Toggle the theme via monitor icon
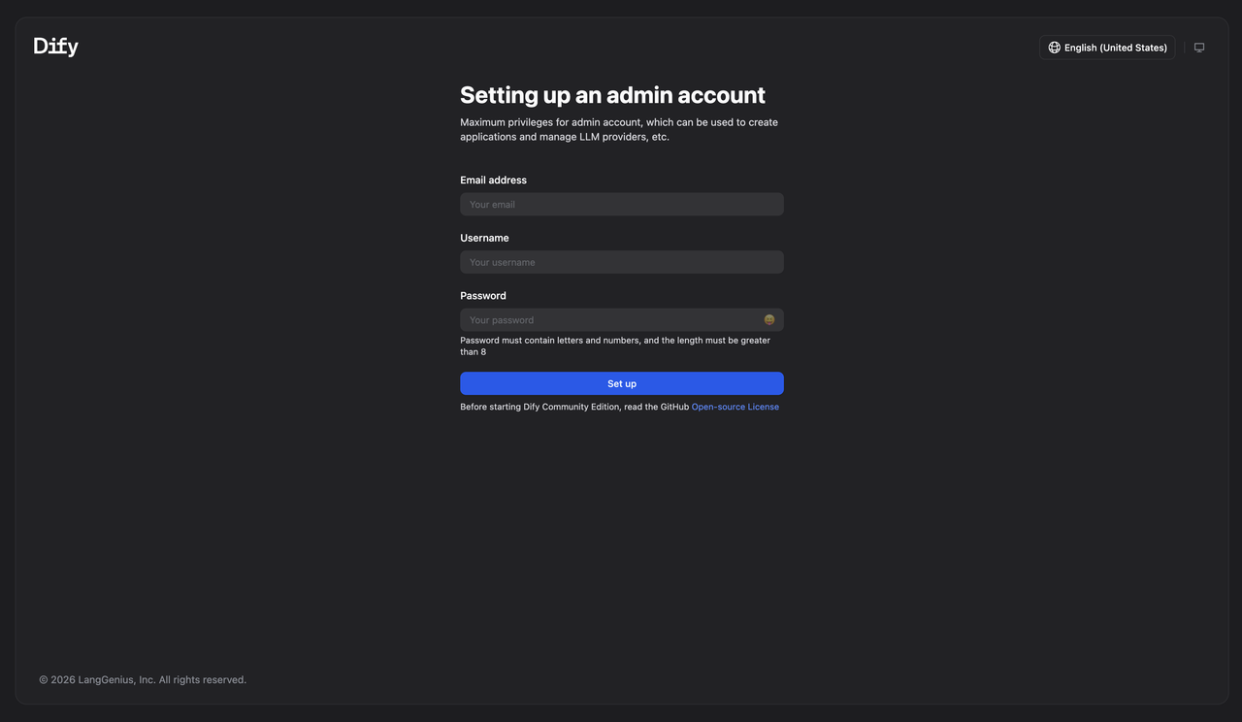The image size is (1242, 722). 1199,48
